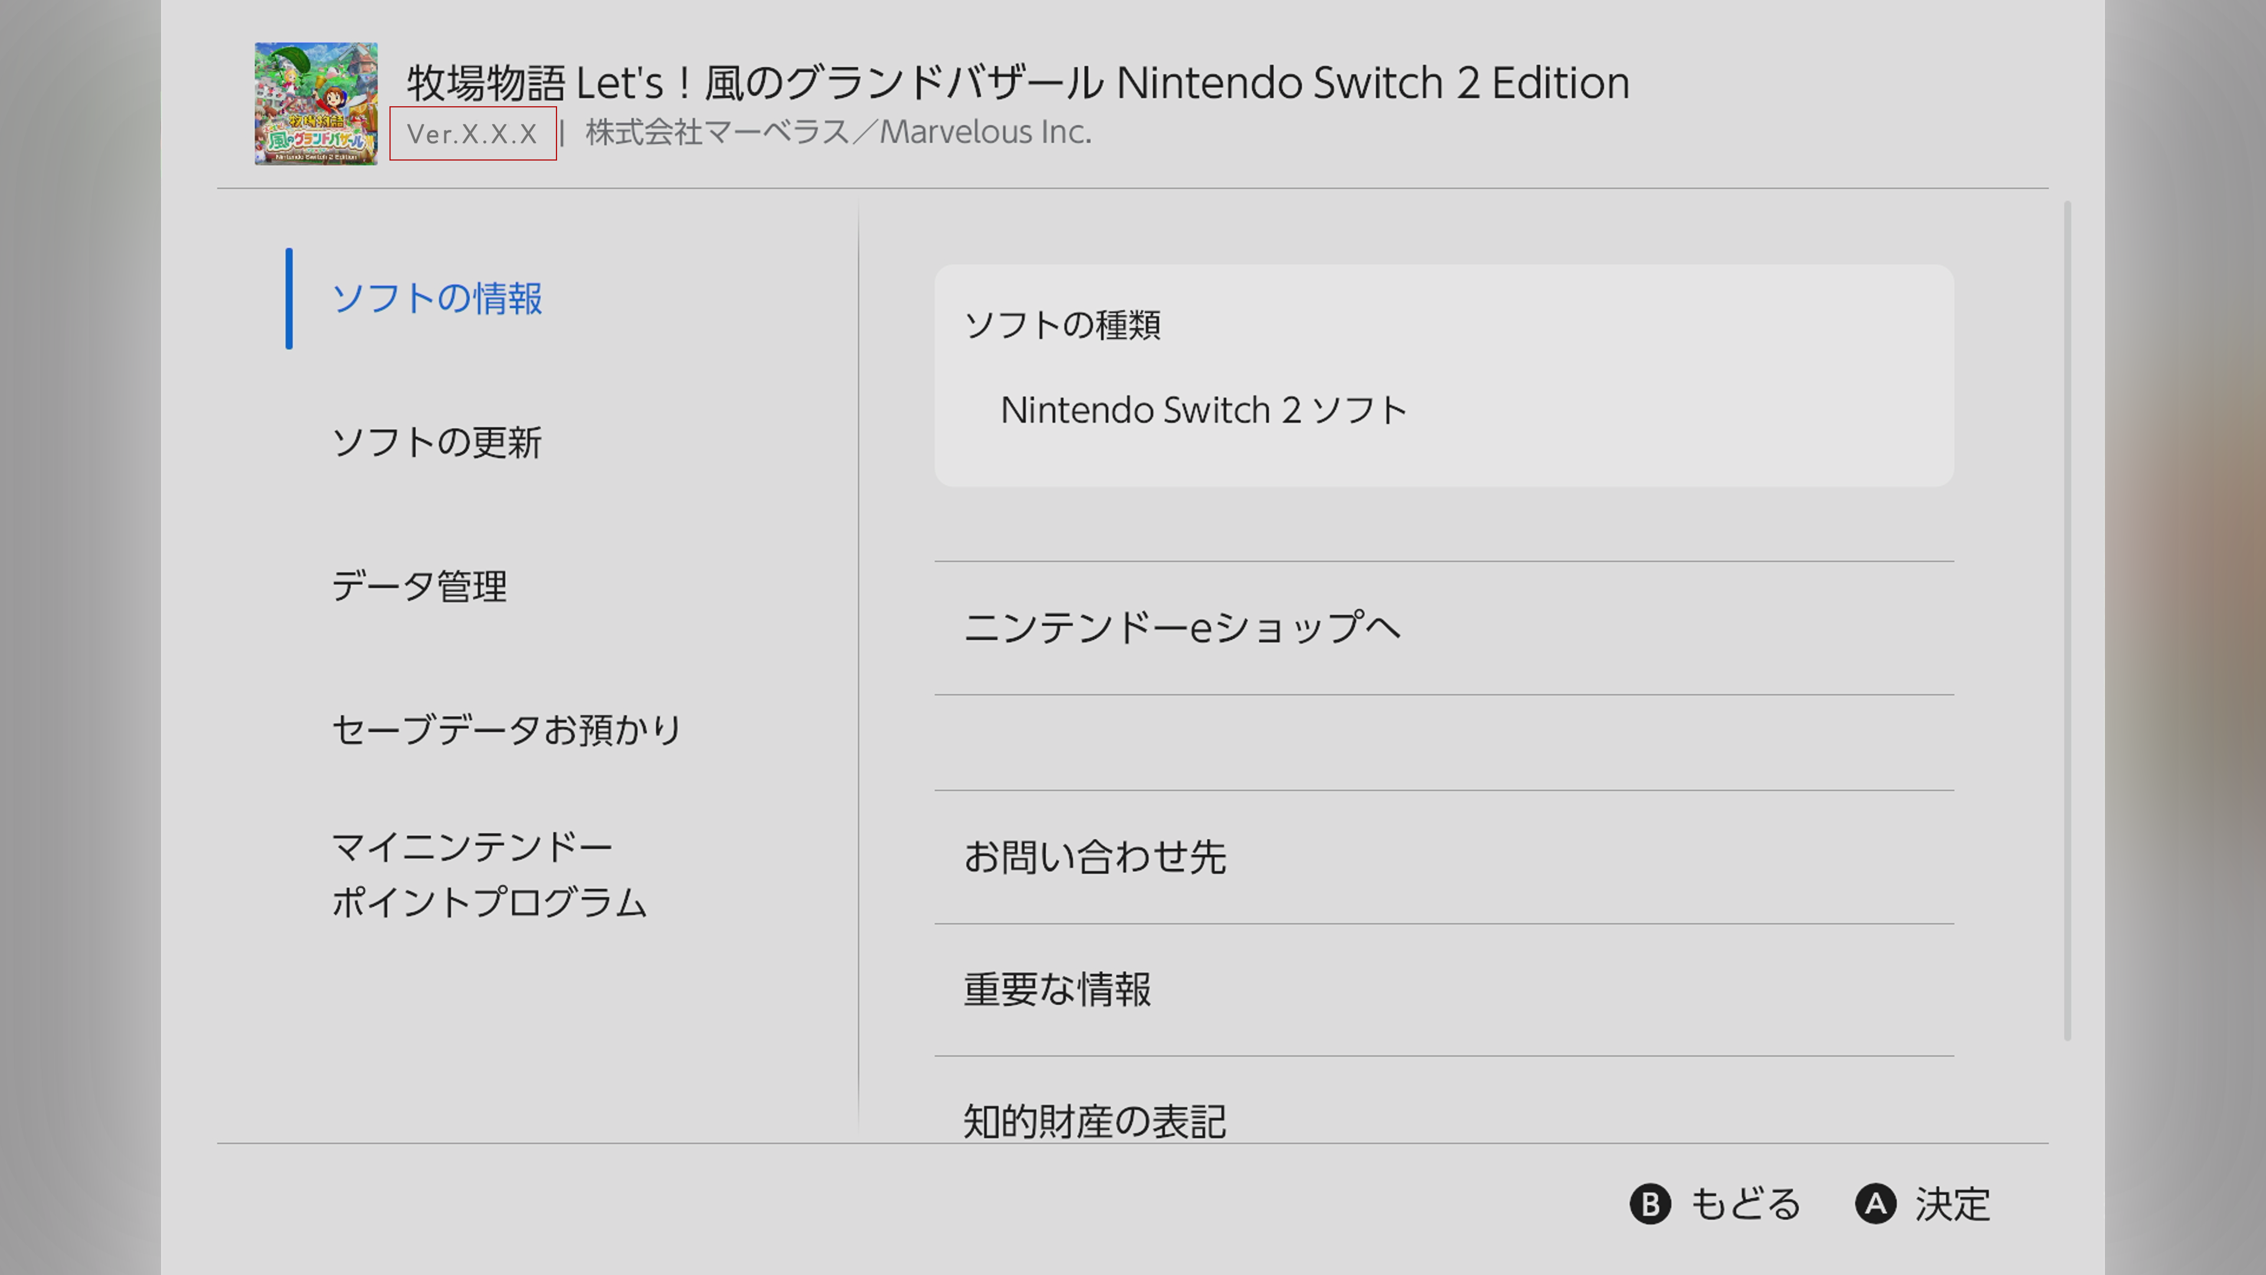Open セーブデータお預かり menu entry
The width and height of the screenshot is (2266, 1275).
(x=507, y=730)
